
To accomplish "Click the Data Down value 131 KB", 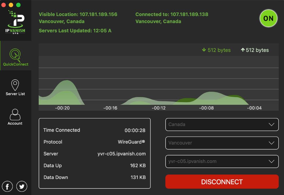I will [x=138, y=177].
